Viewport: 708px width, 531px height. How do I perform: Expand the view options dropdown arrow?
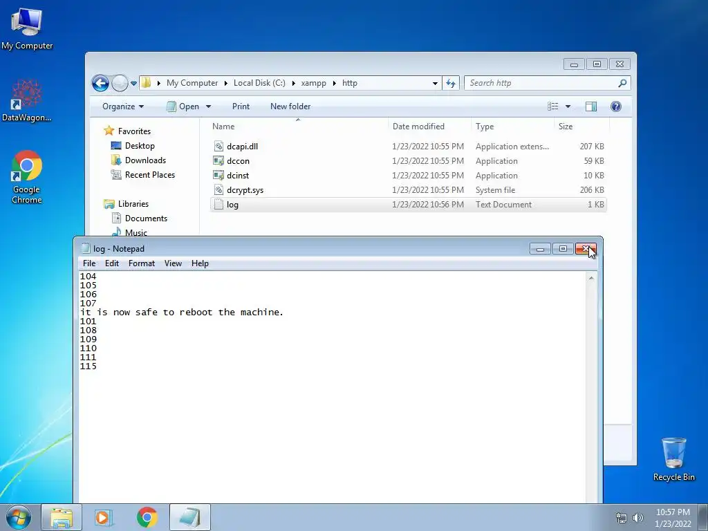(568, 106)
